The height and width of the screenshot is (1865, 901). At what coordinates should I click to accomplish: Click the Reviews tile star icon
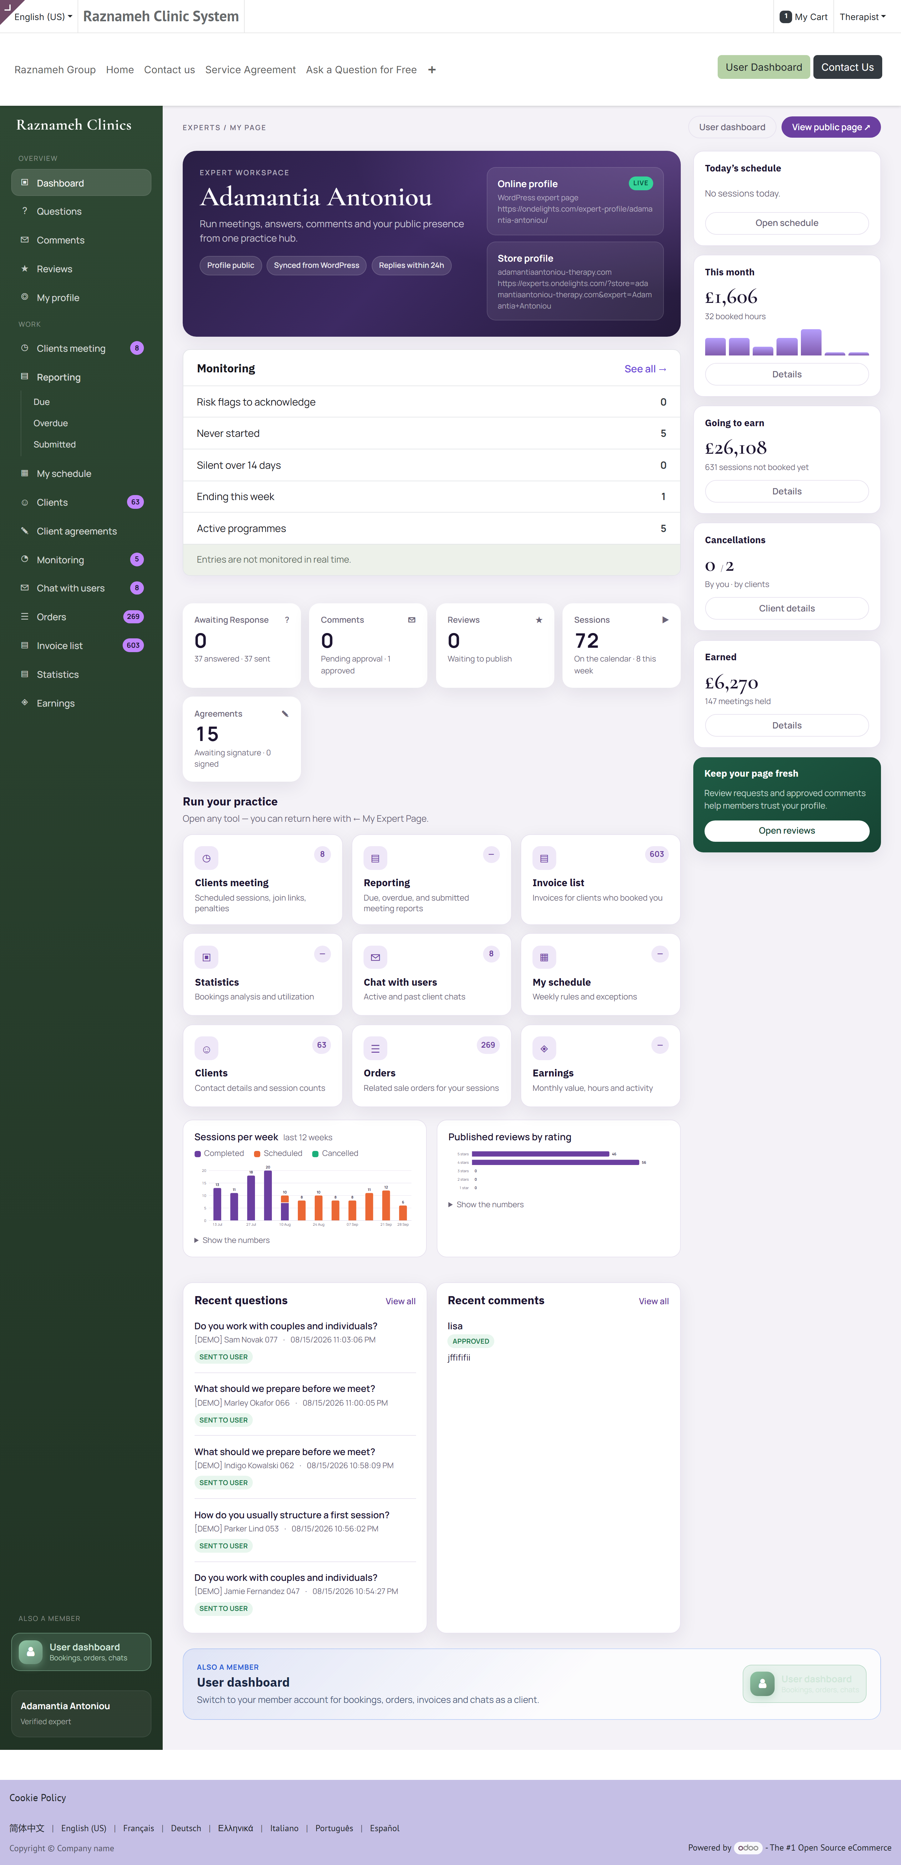pos(538,620)
